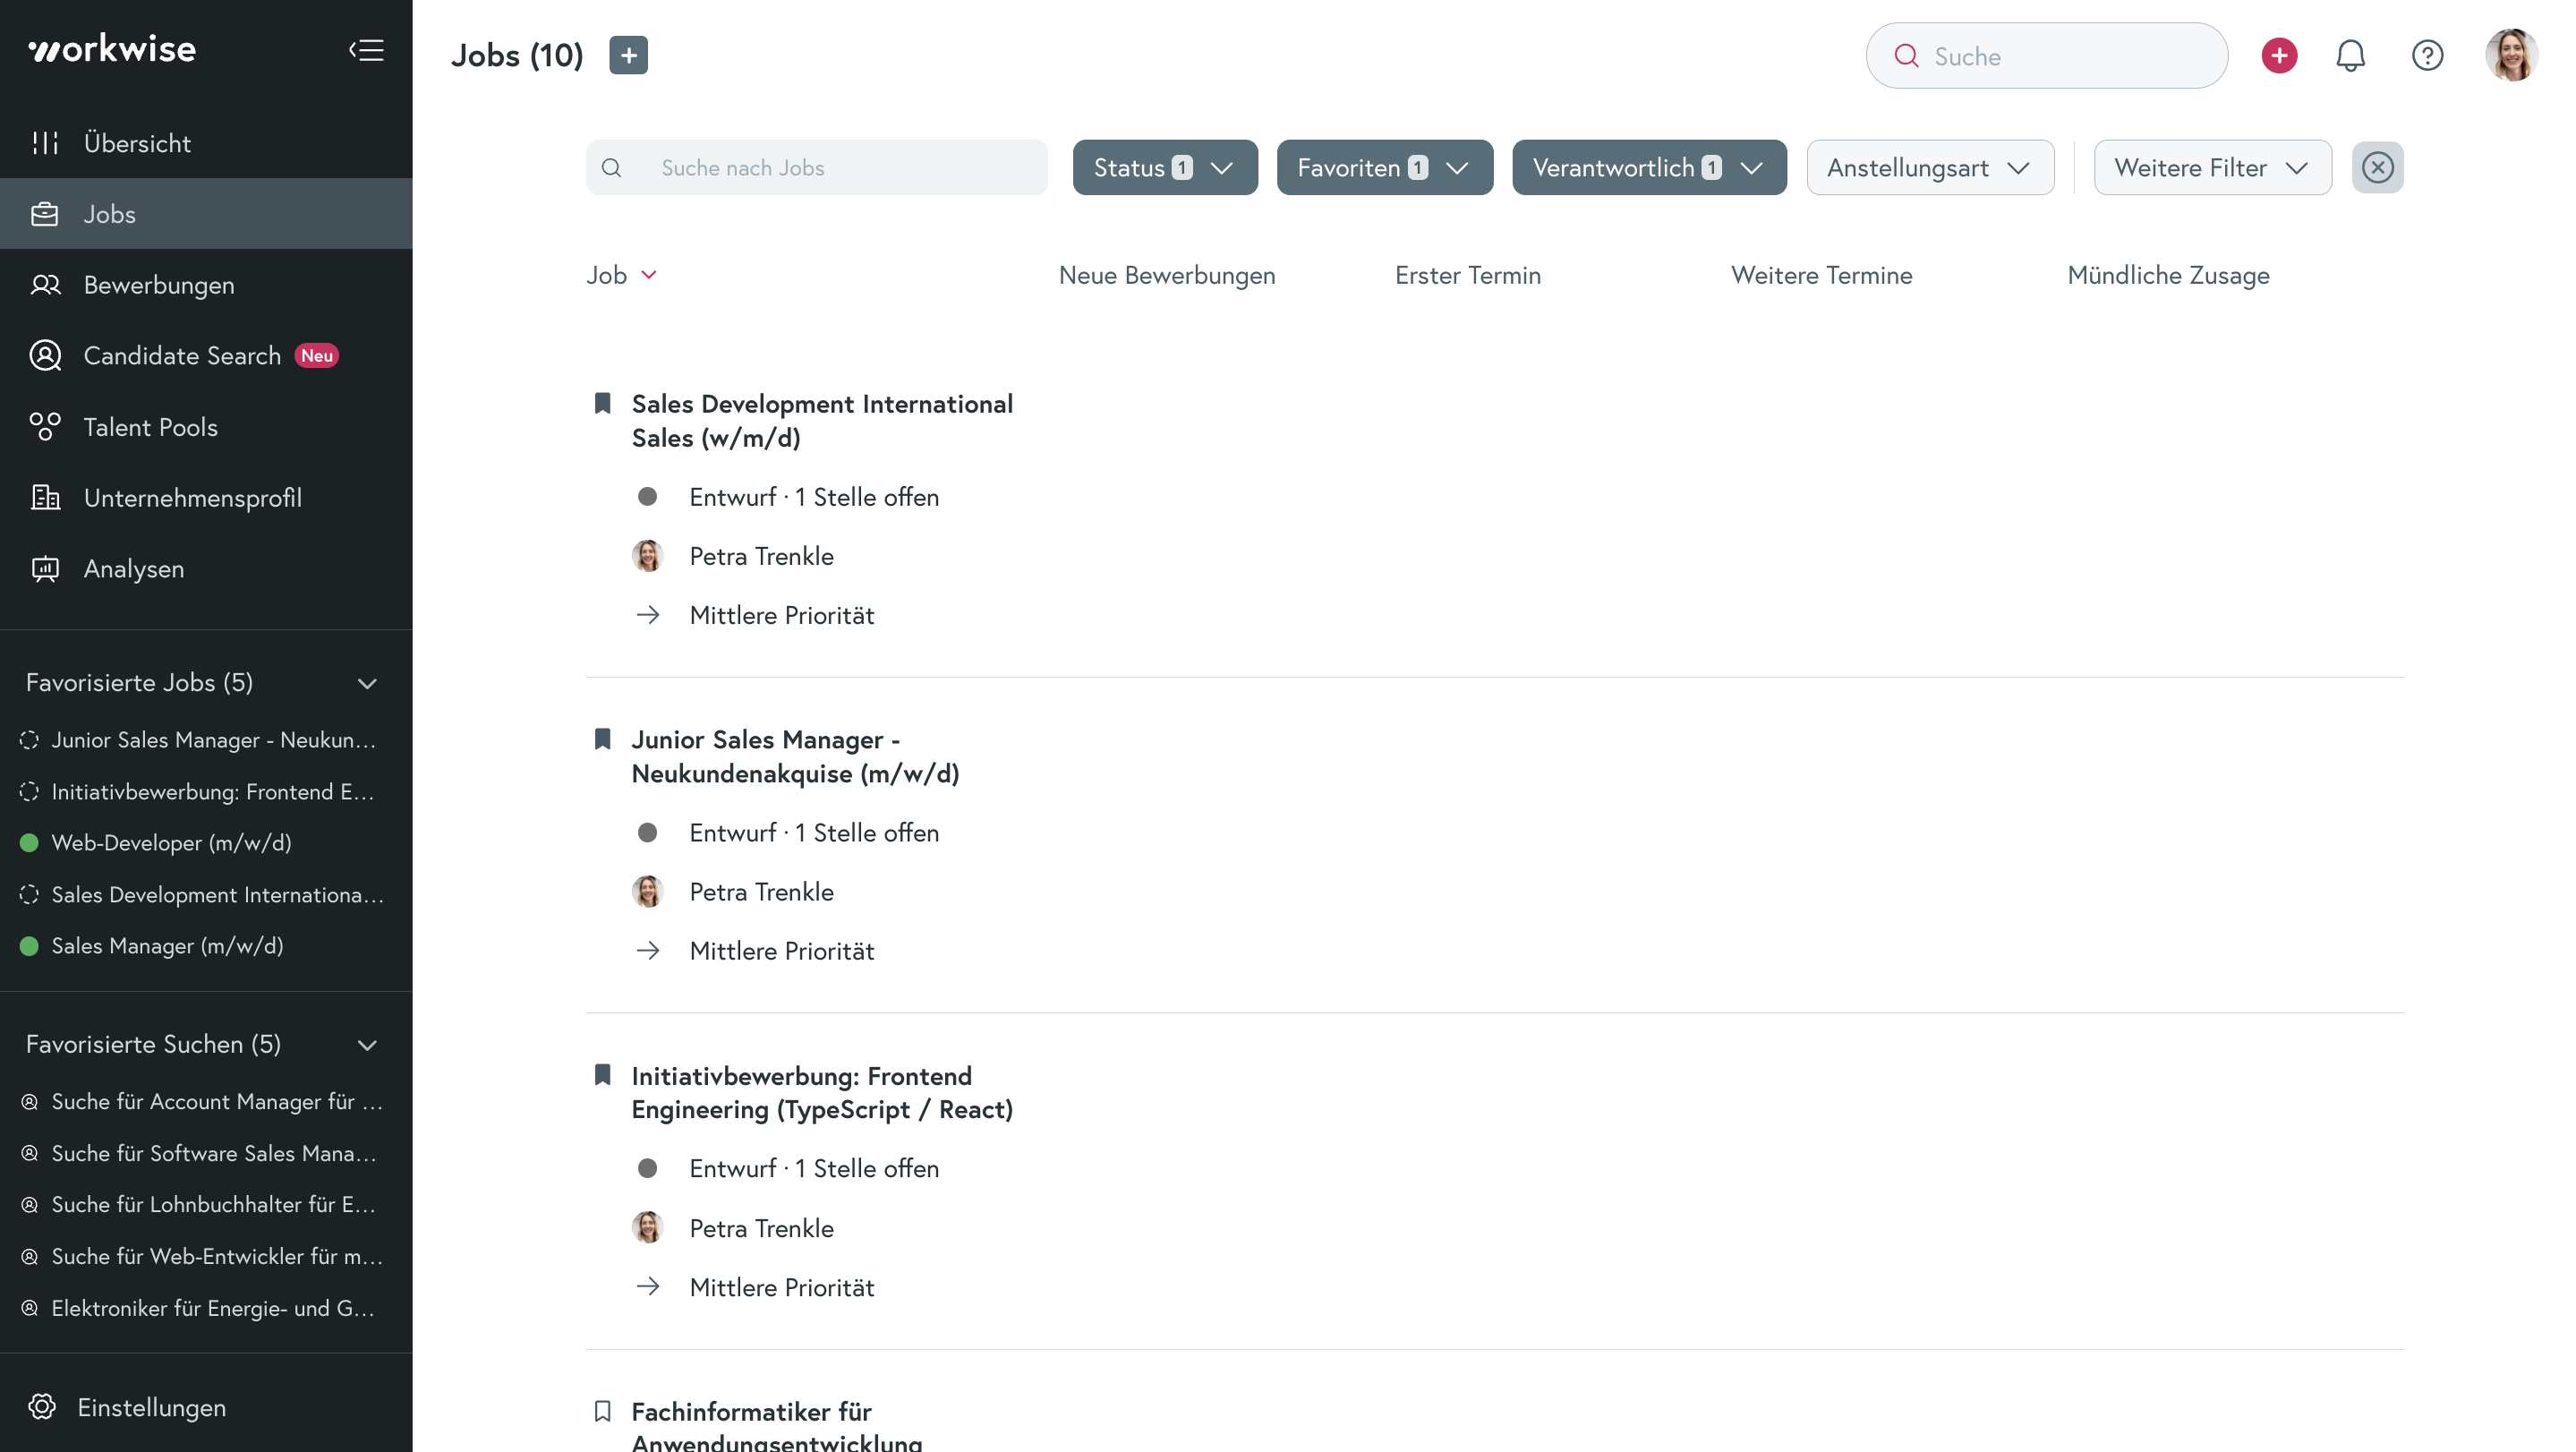The width and height of the screenshot is (2576, 1452).
Task: Click the magnifier in Suche nach Jobs
Action: [612, 168]
